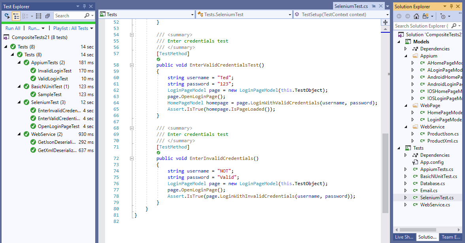Unpin the Solution Explorer panel
The image size is (465, 243).
pyautogui.click(x=451, y=6)
